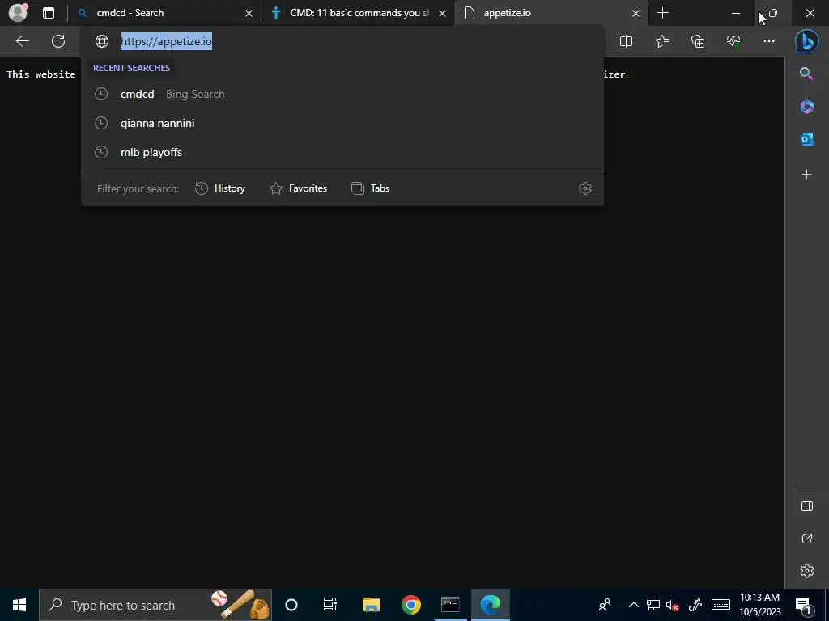This screenshot has width=829, height=621.
Task: Open the Collections icon
Action: point(698,41)
